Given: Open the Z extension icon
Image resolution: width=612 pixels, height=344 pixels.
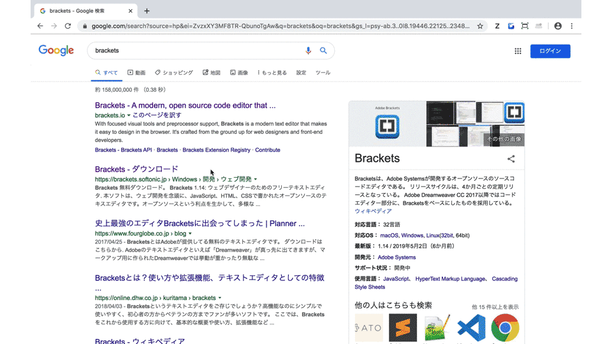Looking at the screenshot, I should pyautogui.click(x=497, y=26).
